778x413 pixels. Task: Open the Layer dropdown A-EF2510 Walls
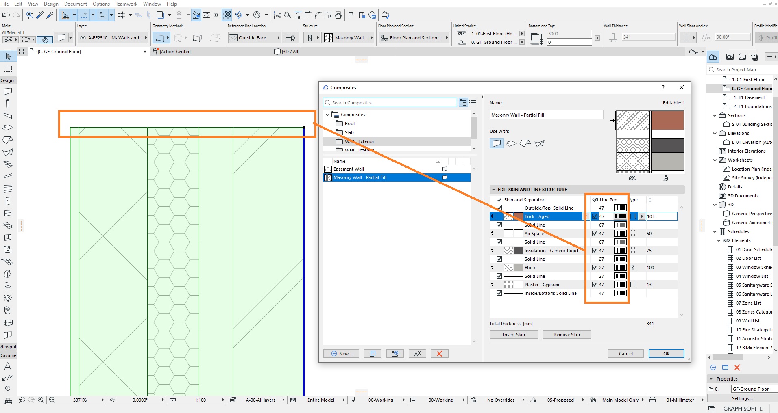pos(113,38)
